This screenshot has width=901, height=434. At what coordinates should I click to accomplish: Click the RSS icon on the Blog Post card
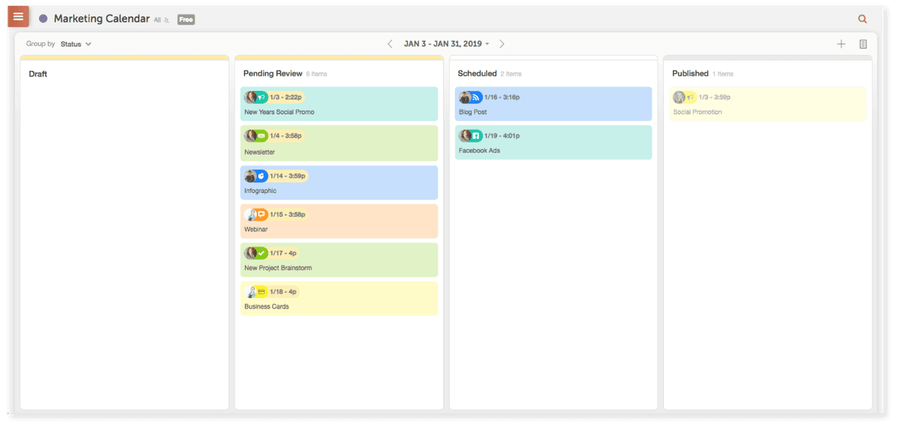[476, 97]
